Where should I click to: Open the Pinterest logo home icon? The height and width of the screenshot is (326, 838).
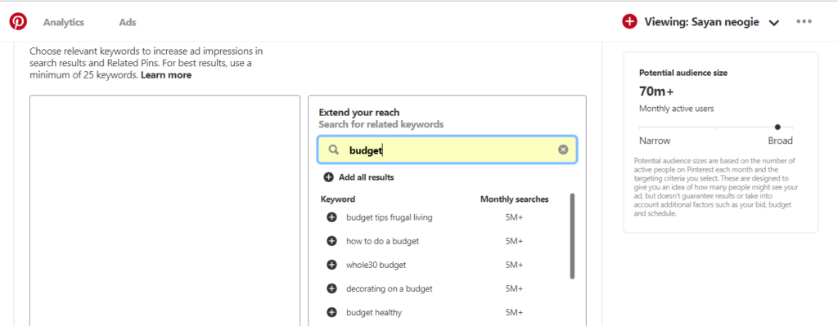[x=18, y=22]
